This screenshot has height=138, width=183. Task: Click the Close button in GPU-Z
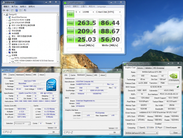point(175,133)
